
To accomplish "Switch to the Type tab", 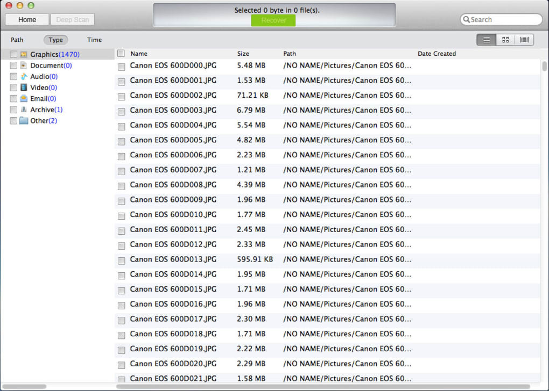I will pyautogui.click(x=55, y=40).
